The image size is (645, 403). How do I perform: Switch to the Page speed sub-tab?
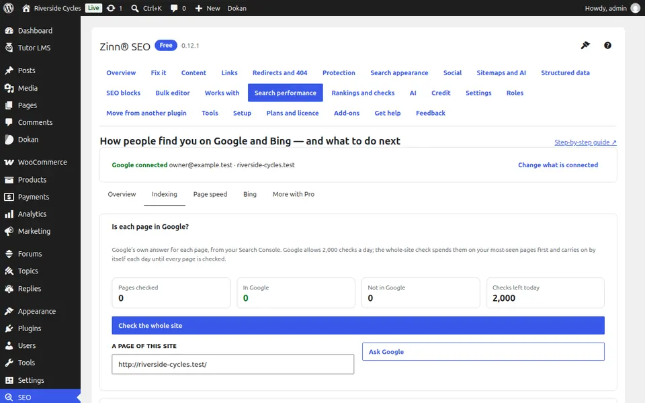coord(210,194)
